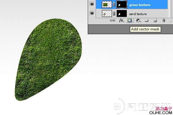The height and width of the screenshot is (115, 173).
Task: Toggle the sand texture mask link chain
Action: click(x=114, y=14)
